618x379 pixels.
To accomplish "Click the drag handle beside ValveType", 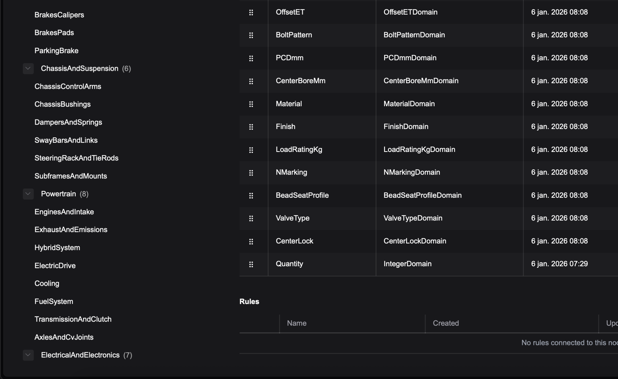I will tap(251, 218).
